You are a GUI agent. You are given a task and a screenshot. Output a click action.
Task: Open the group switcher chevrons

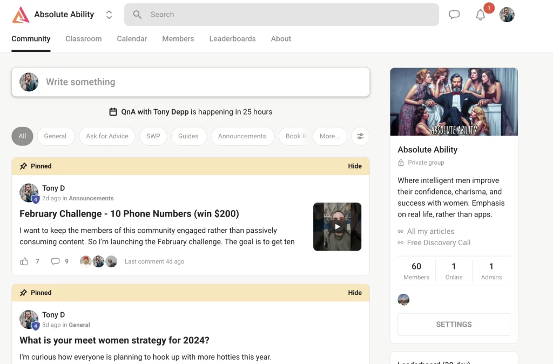(x=109, y=15)
